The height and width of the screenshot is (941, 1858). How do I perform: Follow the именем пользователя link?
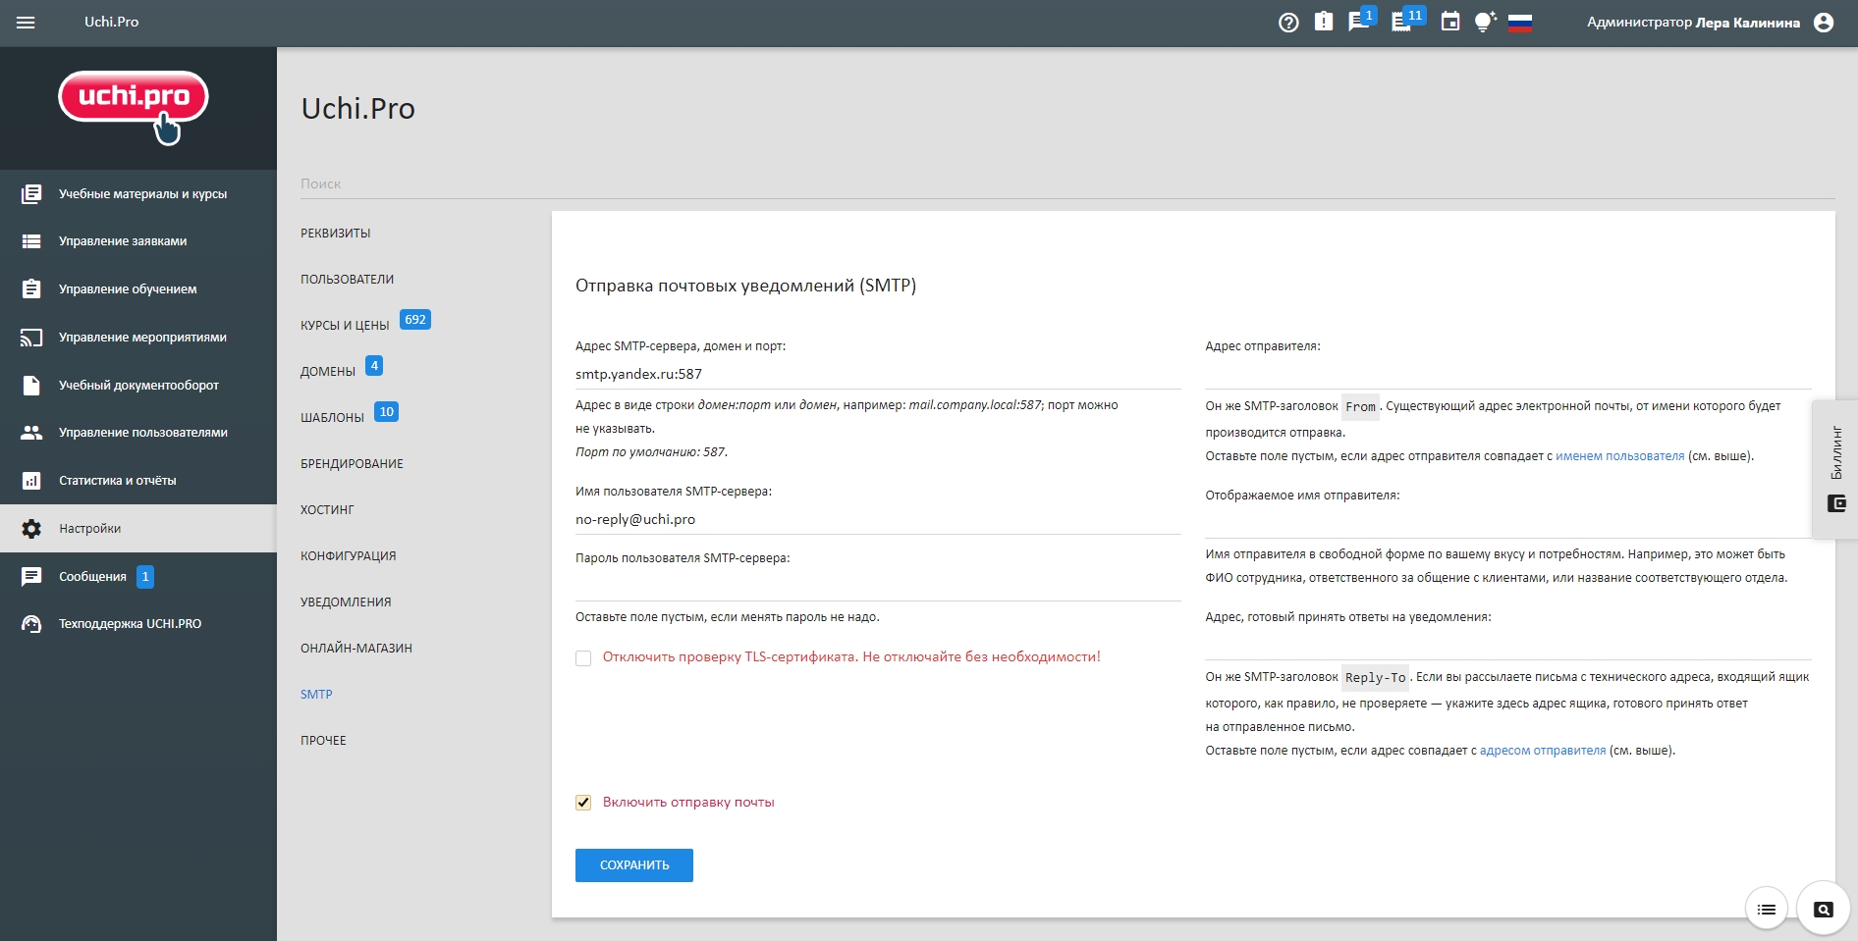click(1619, 456)
